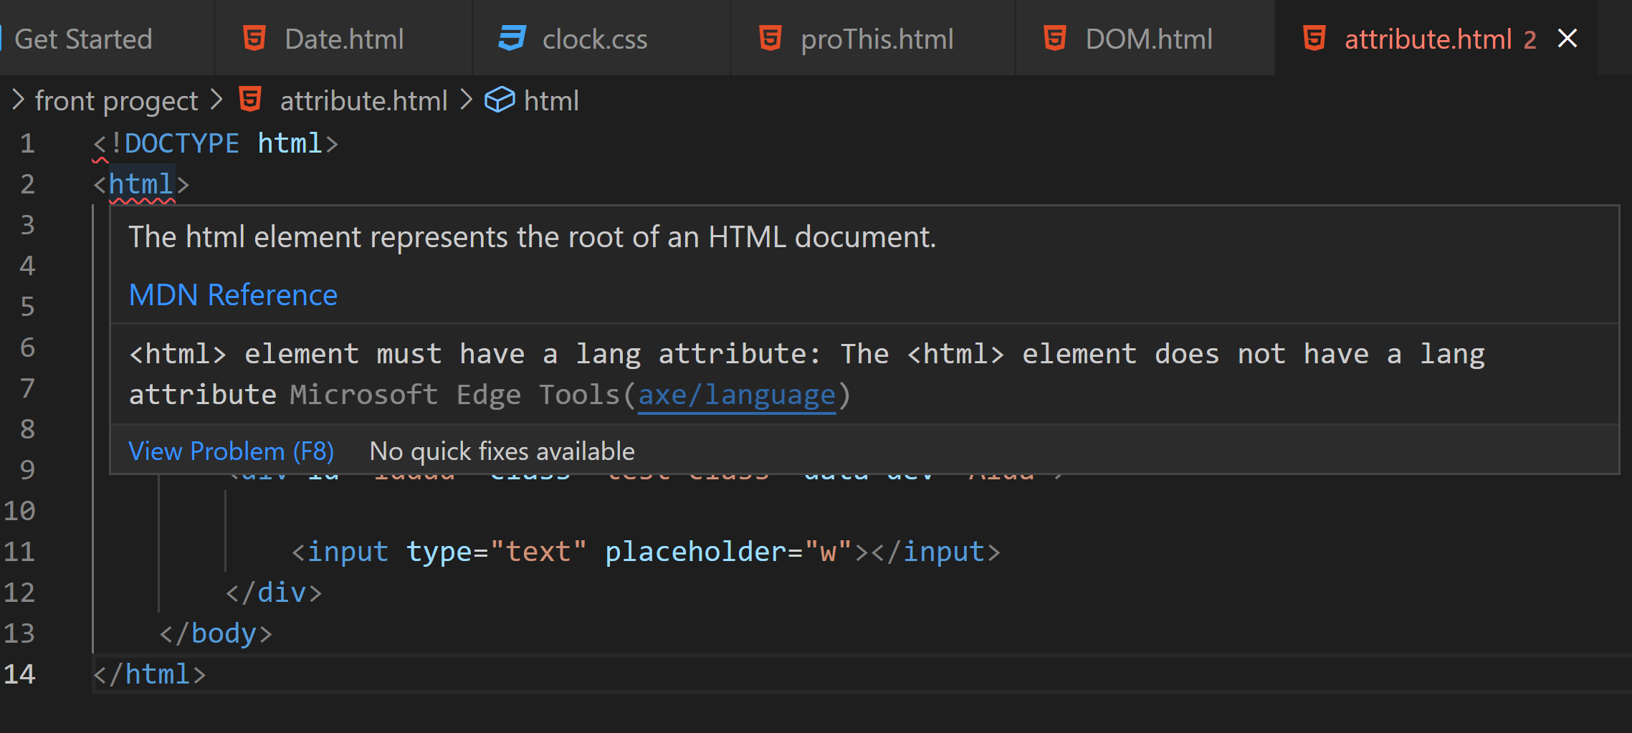Open the Date.html tab
Image resolution: width=1632 pixels, height=733 pixels.
344,39
